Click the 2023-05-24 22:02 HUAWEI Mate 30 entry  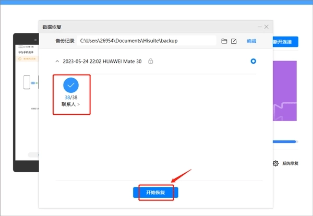click(103, 61)
